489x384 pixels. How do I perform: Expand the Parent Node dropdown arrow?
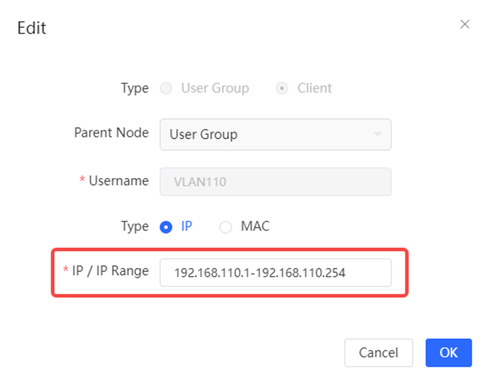(x=378, y=134)
